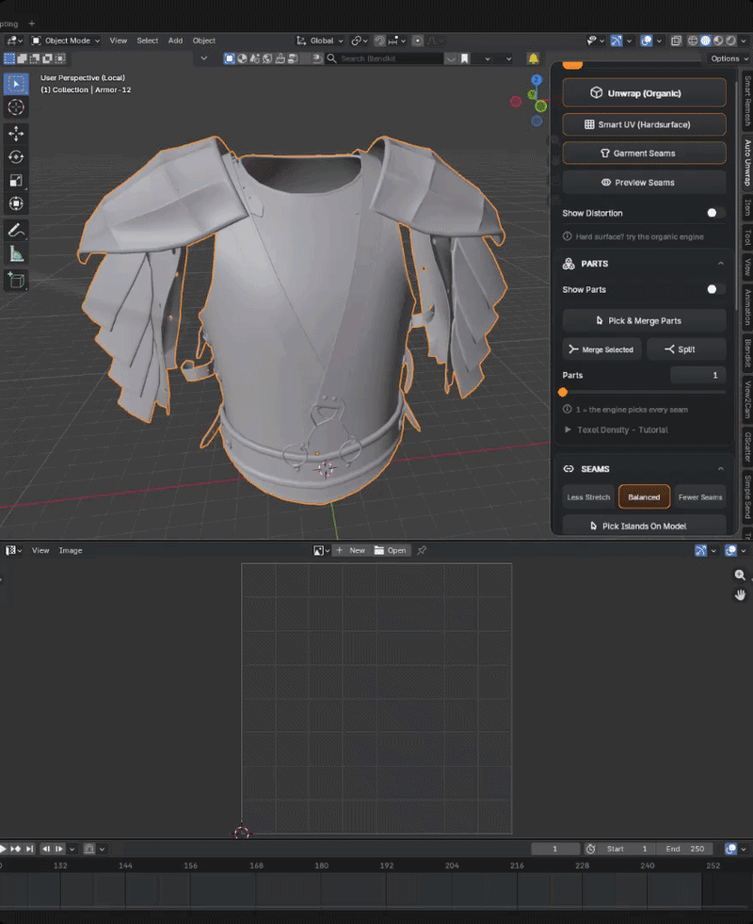The image size is (753, 924).
Task: Select the Add Cube tool
Action: tap(16, 281)
